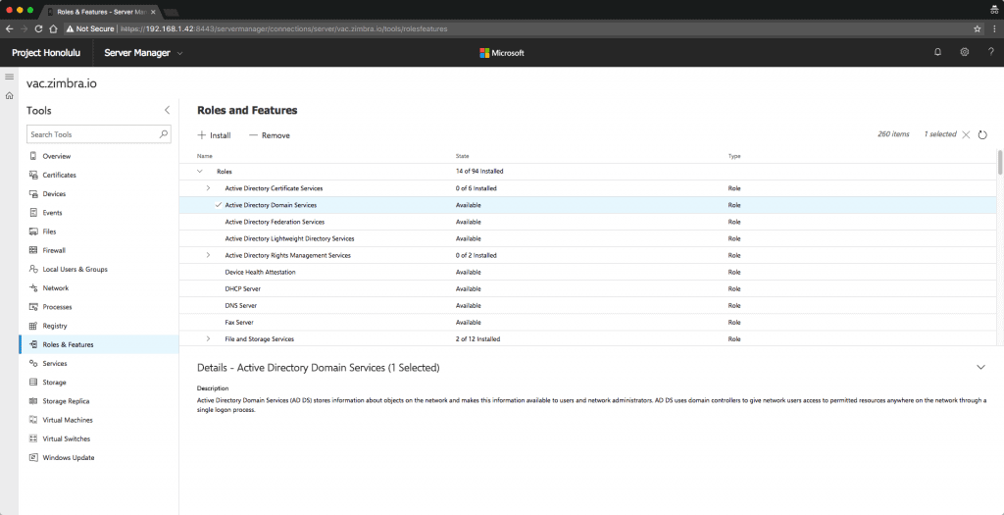
Task: Uncheck Active Directory Domain Services row
Action: pos(219,205)
